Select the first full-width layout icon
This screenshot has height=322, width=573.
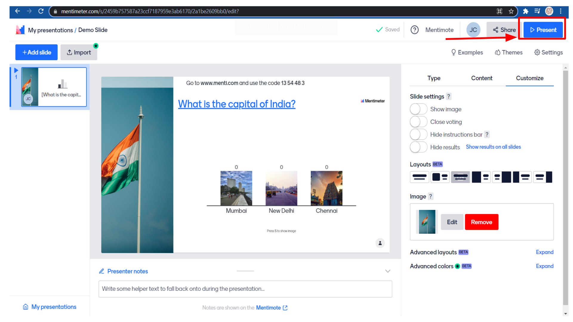click(419, 177)
